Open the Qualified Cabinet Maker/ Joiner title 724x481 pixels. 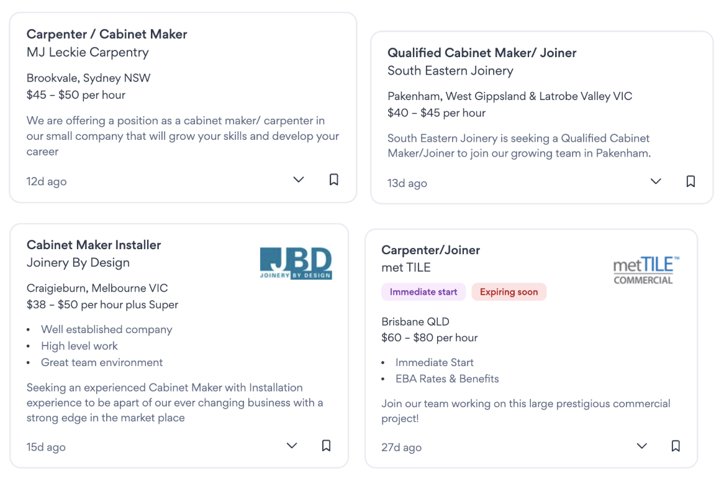482,53
